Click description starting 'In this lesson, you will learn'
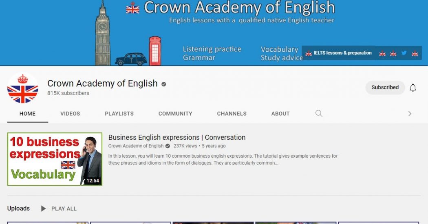 [223, 159]
